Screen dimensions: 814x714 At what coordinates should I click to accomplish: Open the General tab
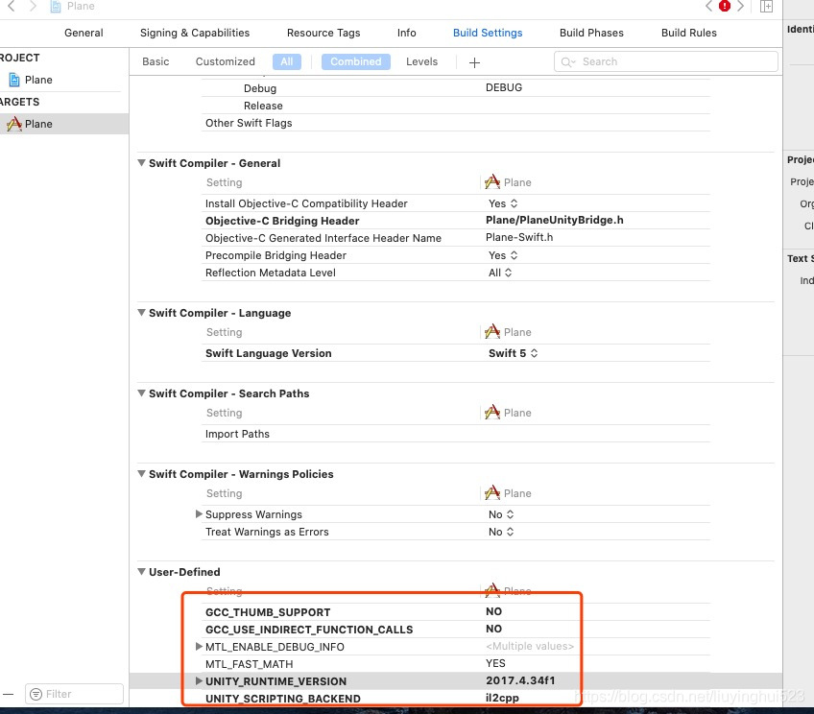84,33
